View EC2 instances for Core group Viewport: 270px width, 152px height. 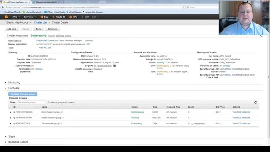click(x=241, y=112)
